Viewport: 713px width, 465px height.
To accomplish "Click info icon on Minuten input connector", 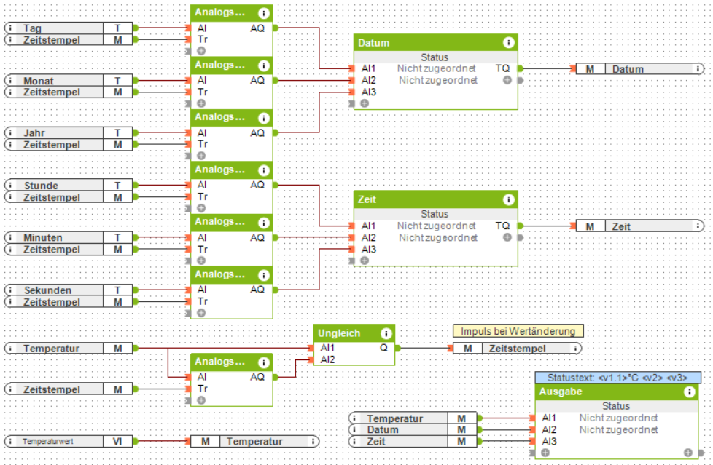I will [10, 237].
